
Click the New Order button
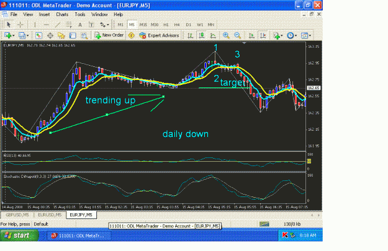[109, 35]
